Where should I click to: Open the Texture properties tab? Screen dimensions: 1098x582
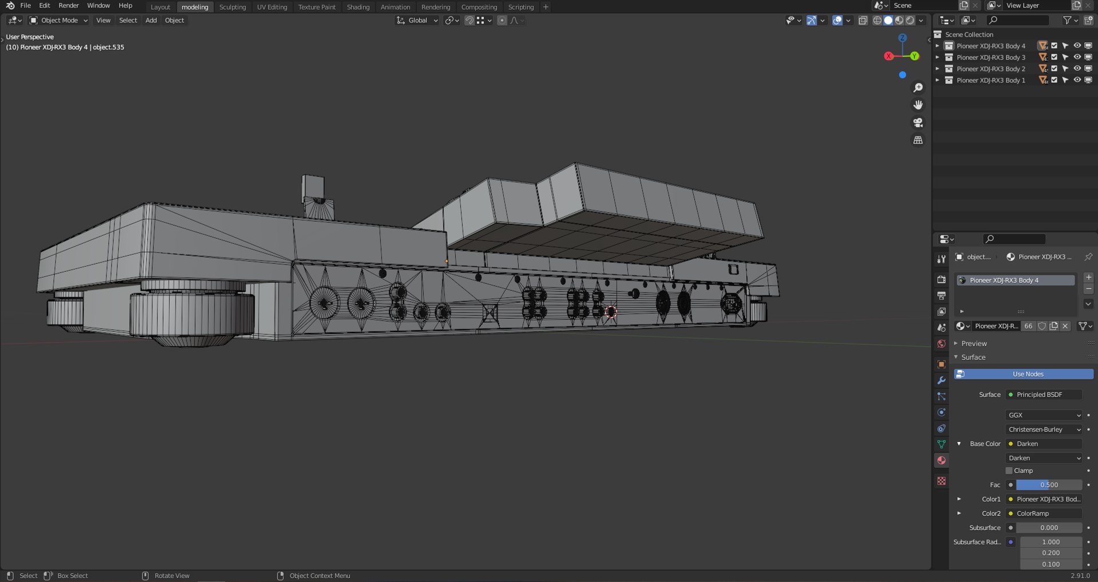coord(941,481)
